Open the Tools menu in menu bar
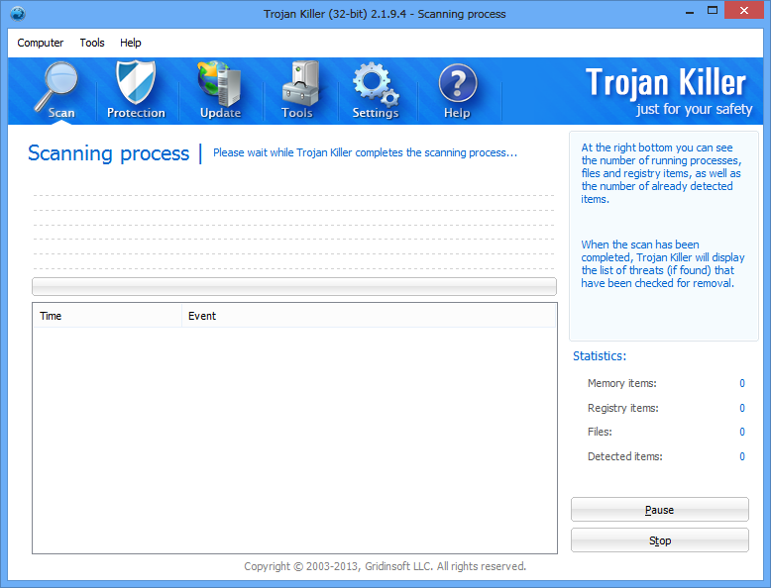 click(x=92, y=43)
